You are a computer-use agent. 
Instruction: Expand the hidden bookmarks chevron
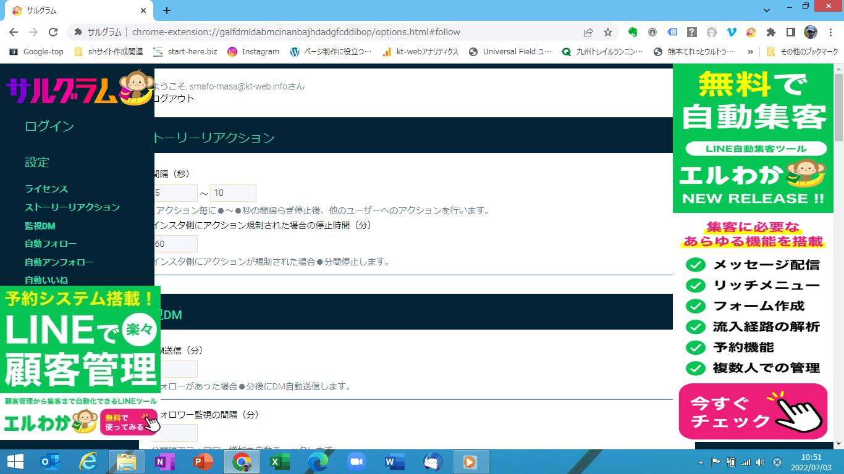click(750, 52)
